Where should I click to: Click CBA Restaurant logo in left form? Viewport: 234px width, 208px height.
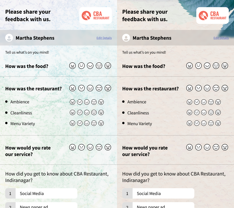[x=96, y=16]
